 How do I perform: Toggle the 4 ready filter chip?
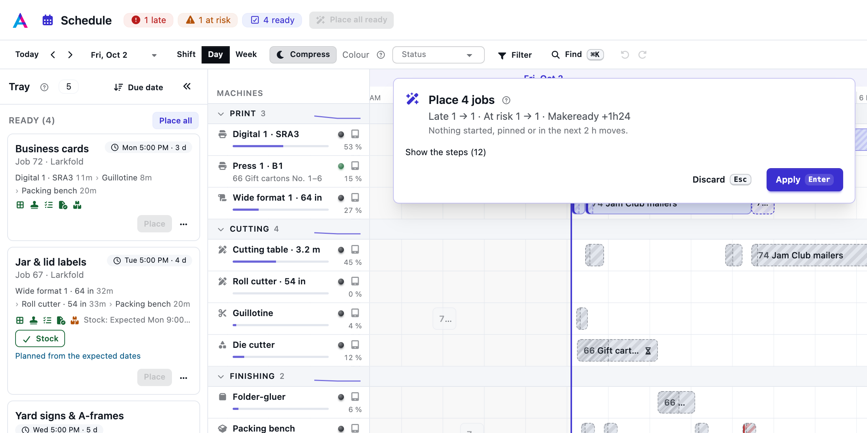click(272, 20)
